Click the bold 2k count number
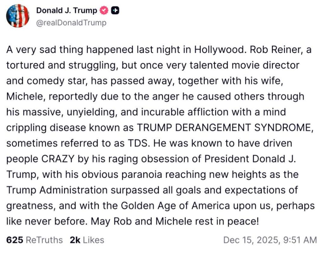Screen dimensions: 325x259 coord(75,240)
